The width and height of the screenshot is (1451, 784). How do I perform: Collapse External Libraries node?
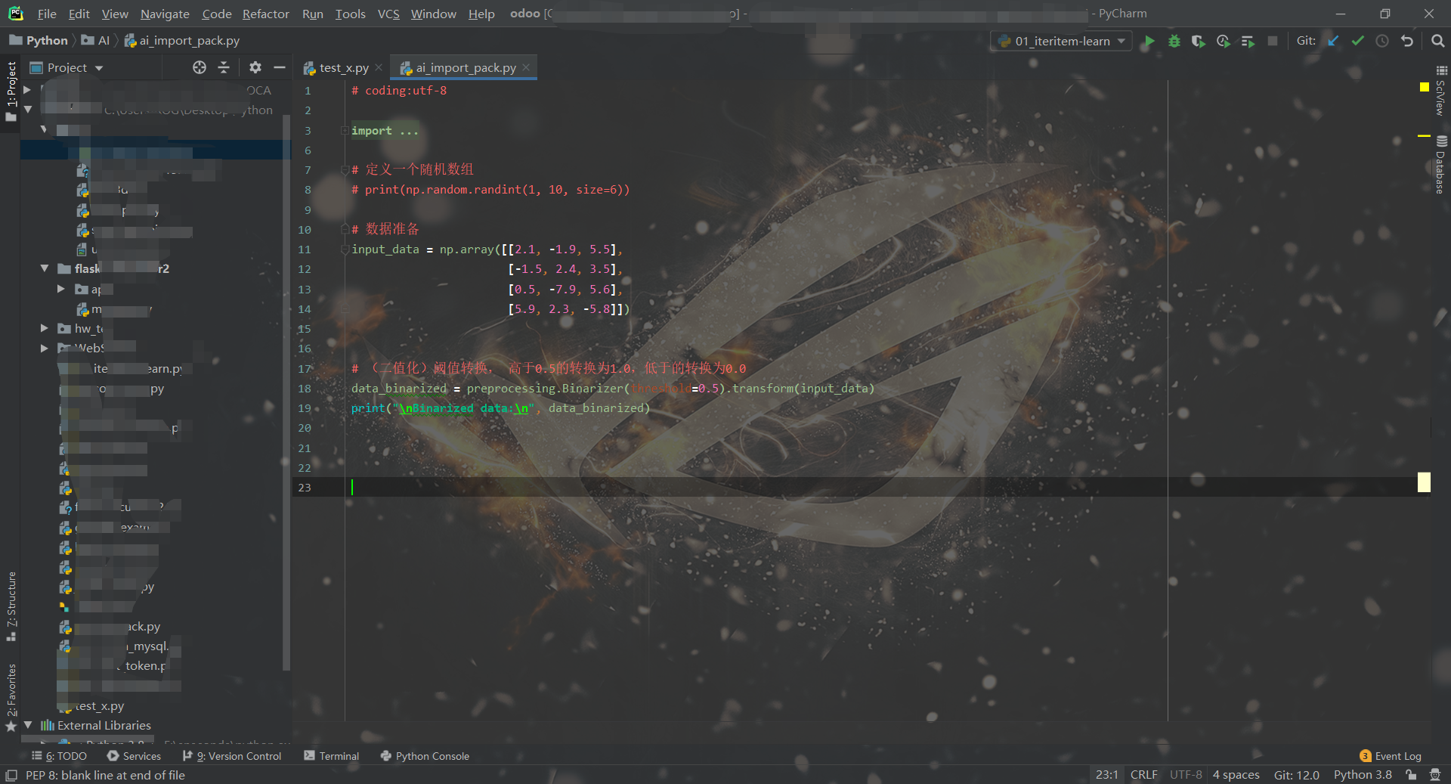point(28,725)
